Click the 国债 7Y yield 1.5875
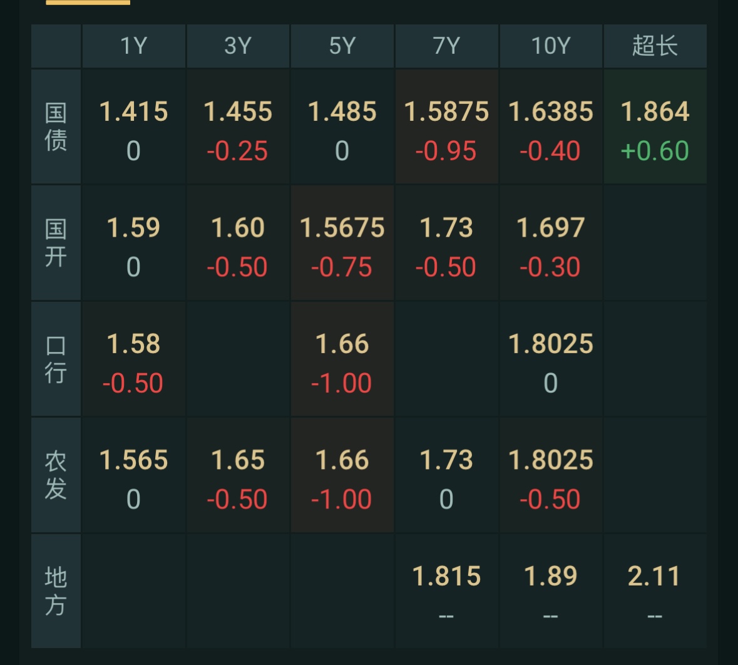This screenshot has height=665, width=738. (446, 113)
